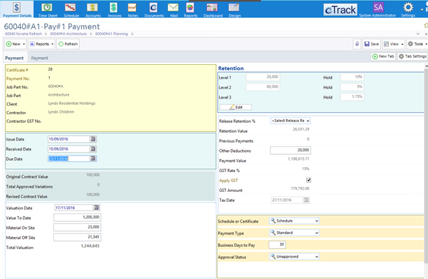
Task: Click the Due Date field
Action: 69,158
